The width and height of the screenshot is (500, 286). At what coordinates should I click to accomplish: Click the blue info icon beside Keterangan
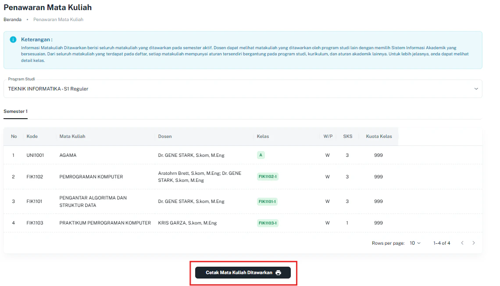[x=13, y=40]
